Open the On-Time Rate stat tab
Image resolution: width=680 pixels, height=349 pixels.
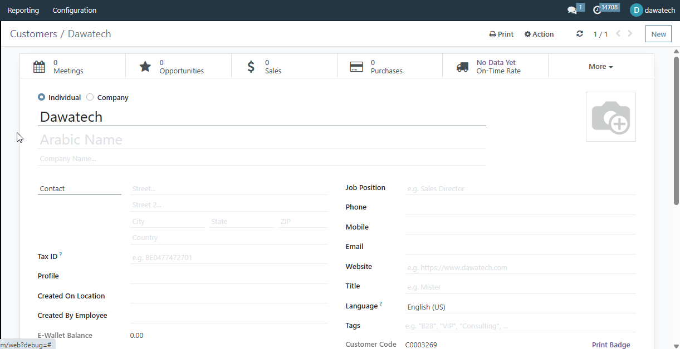(496, 67)
